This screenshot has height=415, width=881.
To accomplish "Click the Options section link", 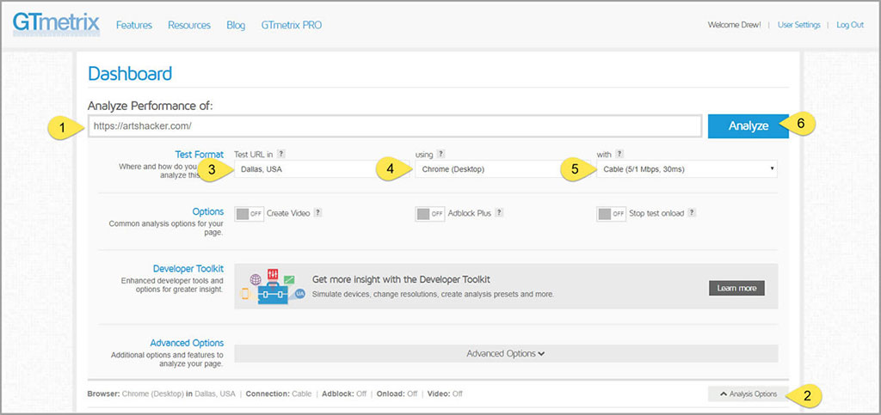I will 208,212.
